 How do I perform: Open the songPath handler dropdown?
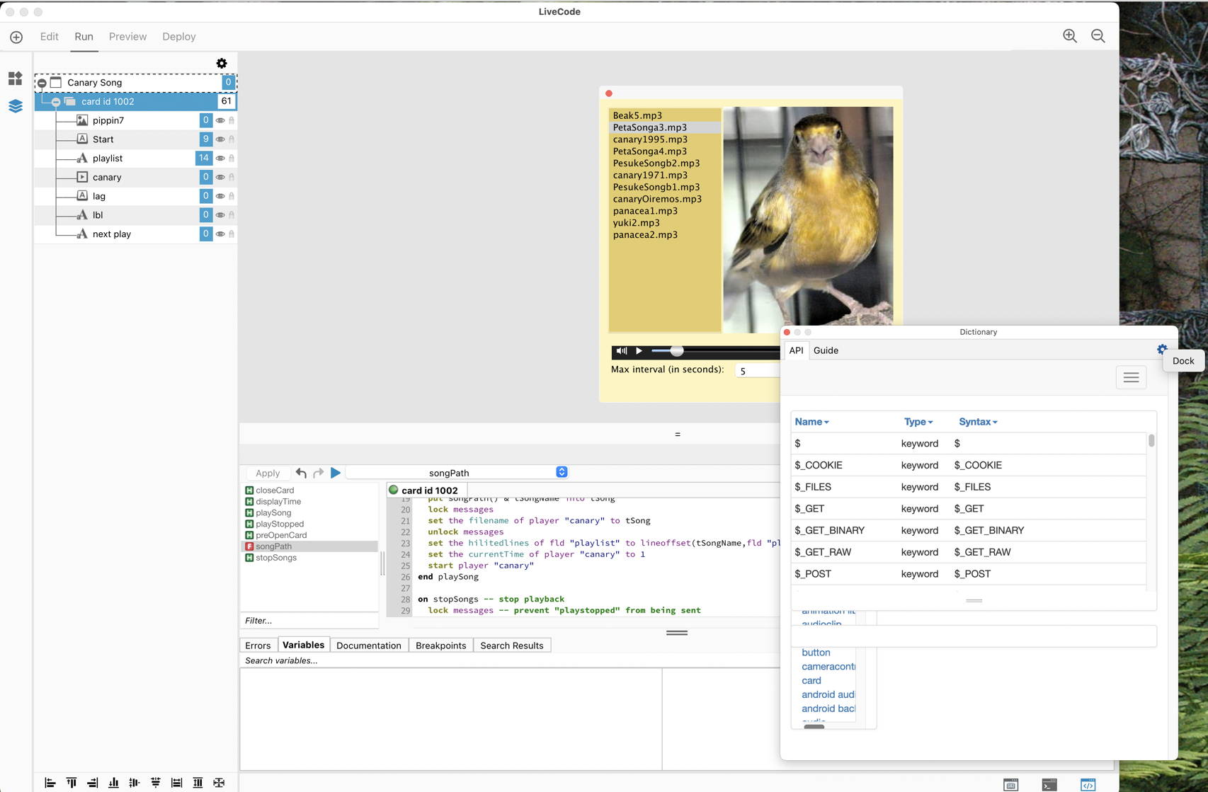562,472
